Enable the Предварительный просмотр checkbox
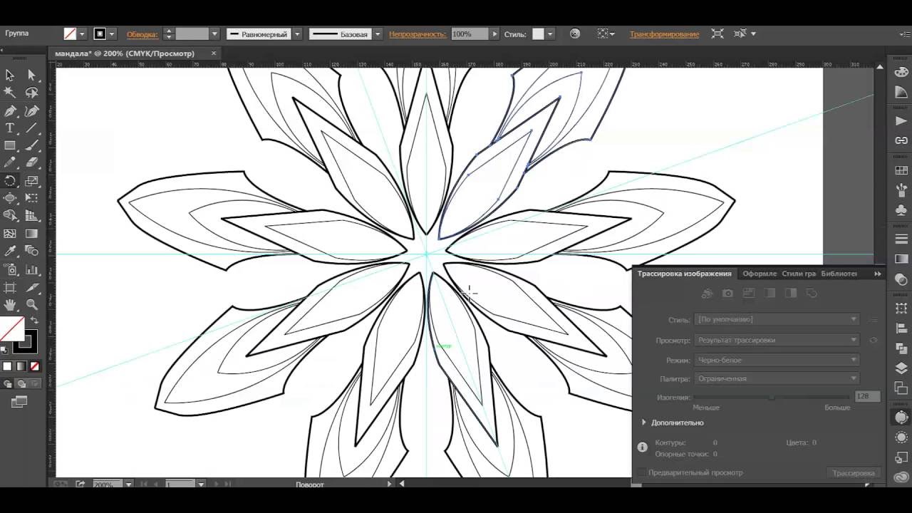The width and height of the screenshot is (912, 513). pos(642,472)
